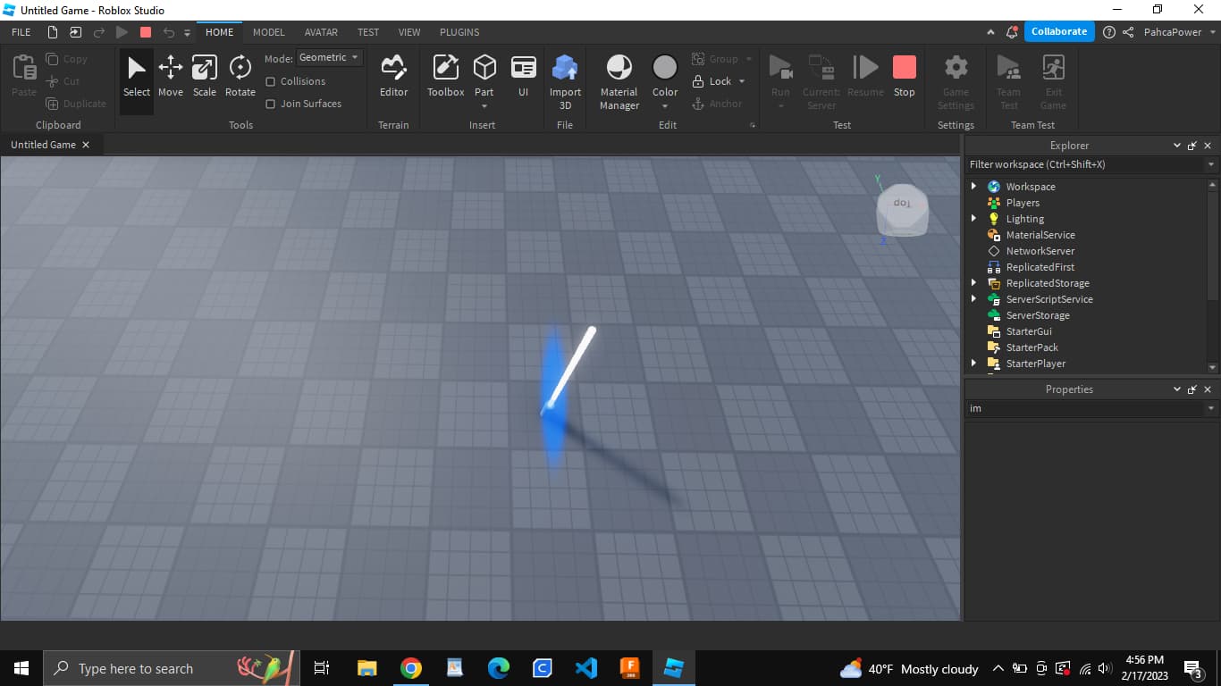The width and height of the screenshot is (1221, 686).
Task: Switch to the VIEW tab
Action: point(409,32)
